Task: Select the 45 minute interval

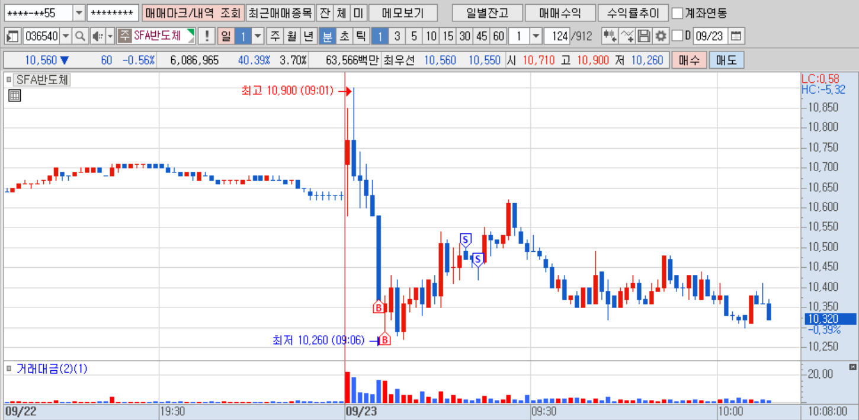Action: [x=482, y=36]
